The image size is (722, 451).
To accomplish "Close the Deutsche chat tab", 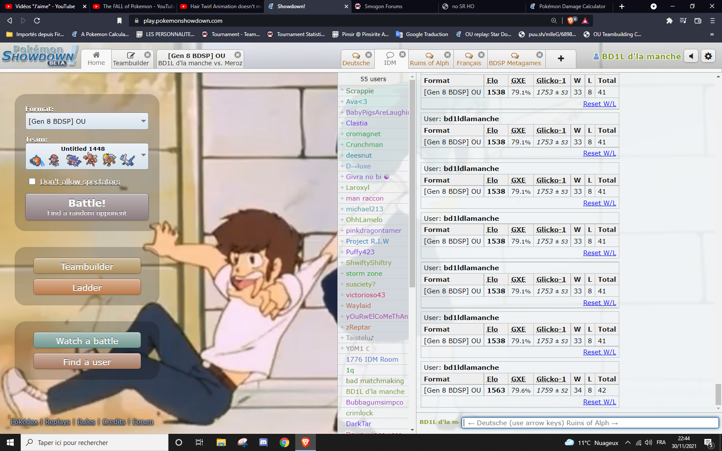I will pos(369,55).
